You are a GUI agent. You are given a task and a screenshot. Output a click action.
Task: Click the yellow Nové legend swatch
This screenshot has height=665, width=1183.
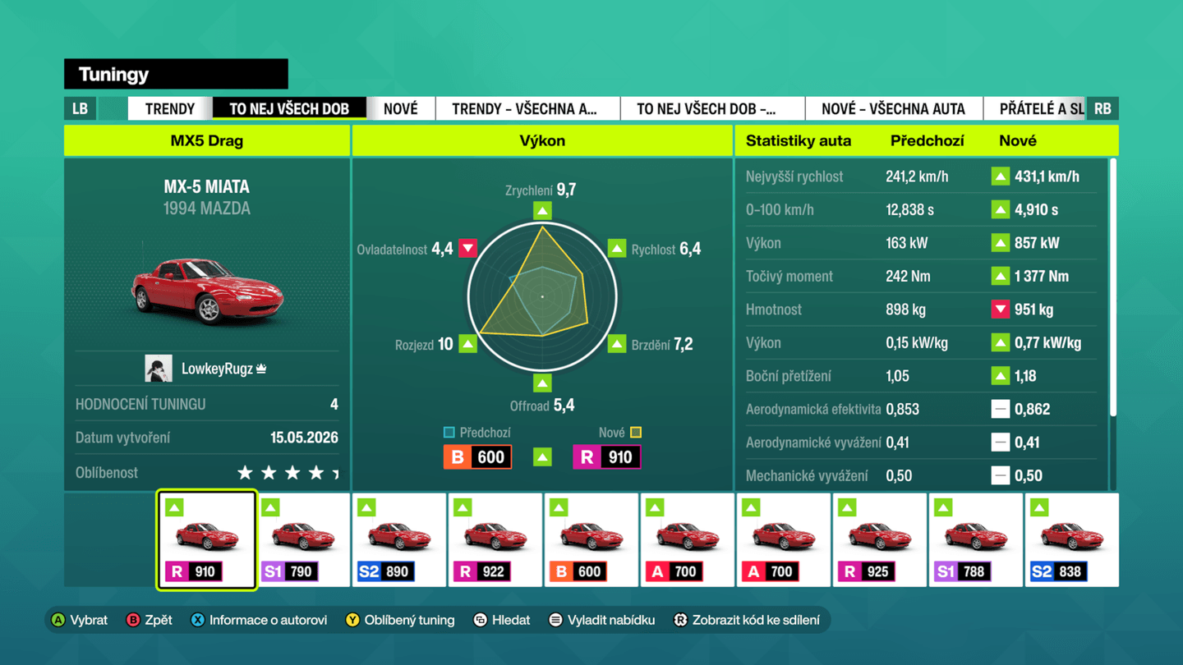click(x=636, y=432)
